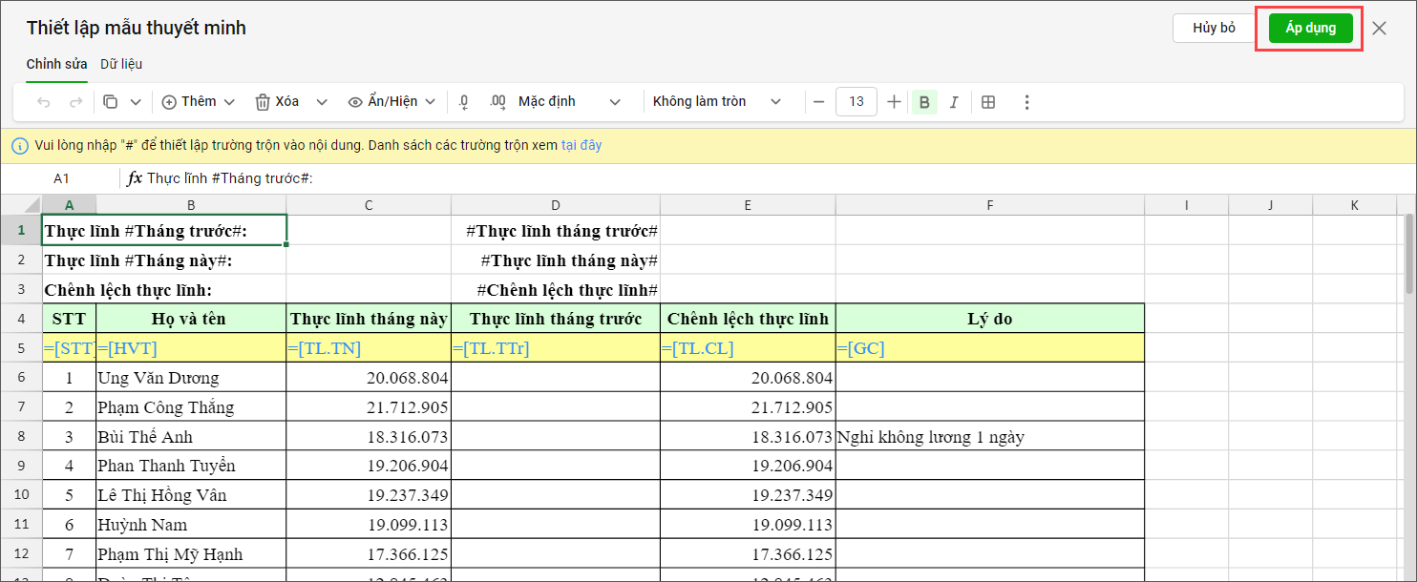Viewport: 1417px width, 582px height.
Task: Select the Chỉnh sửa tab
Action: (56, 64)
